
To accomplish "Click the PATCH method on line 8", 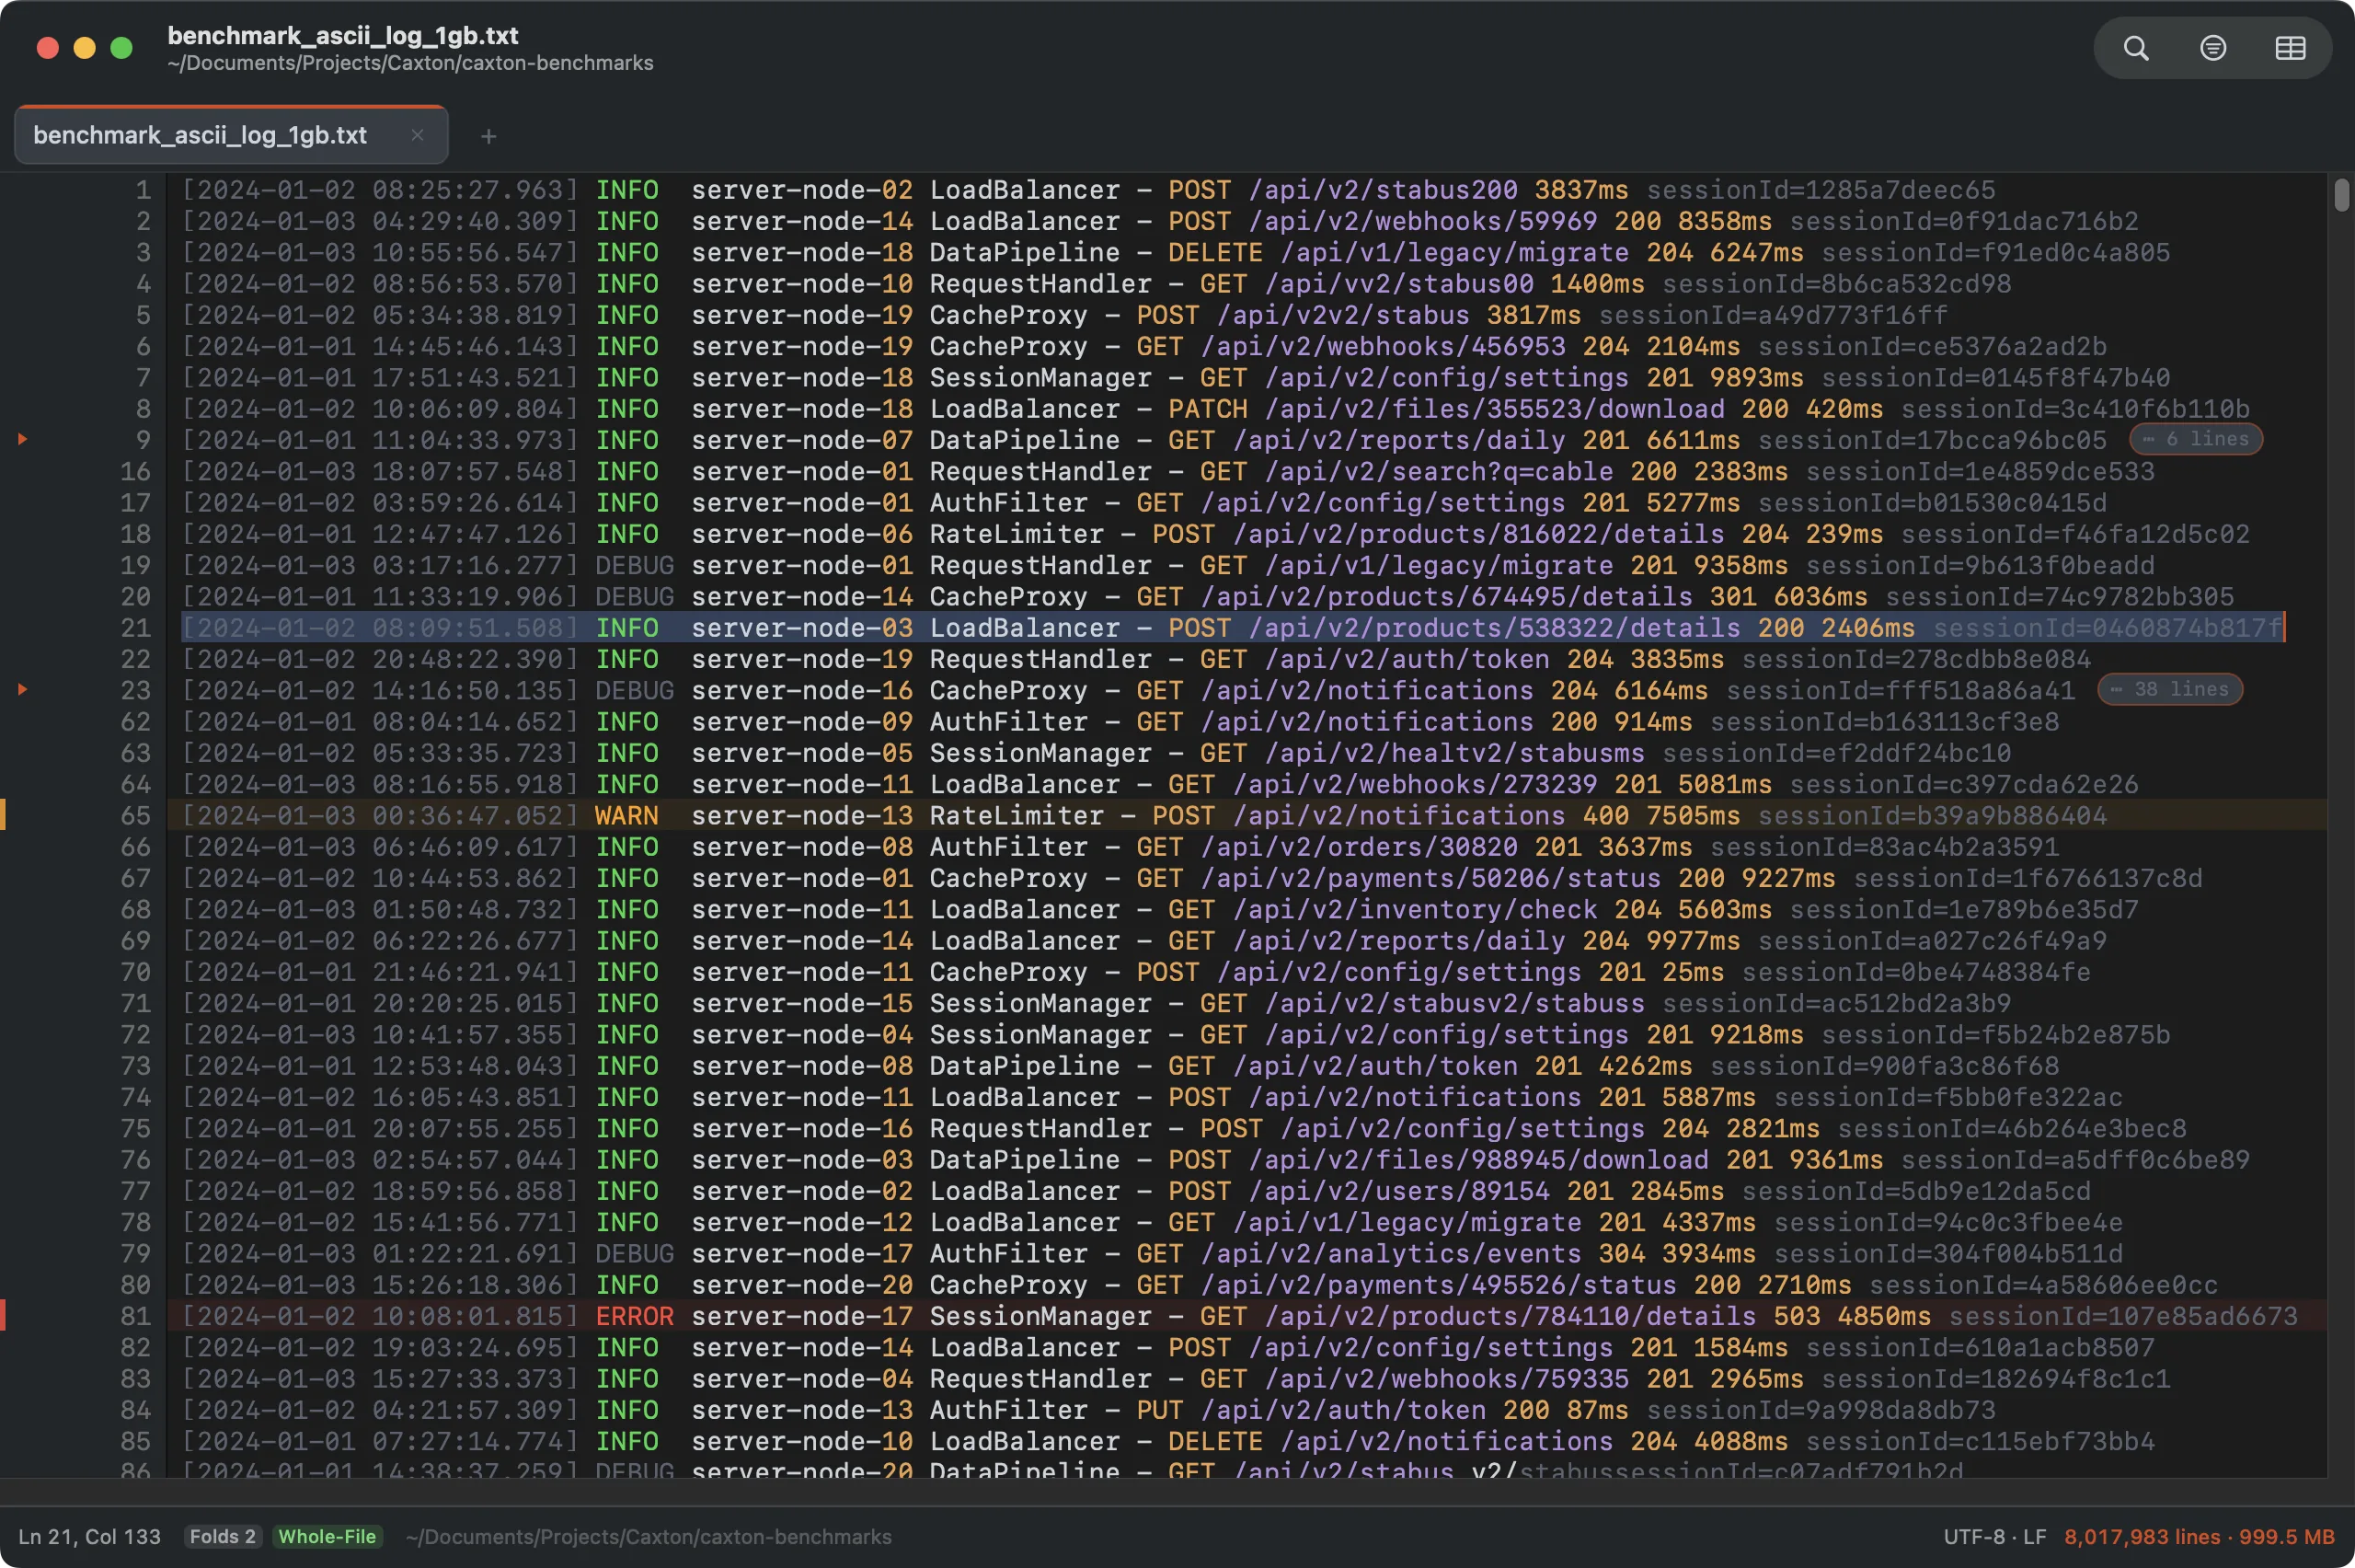I will point(1208,409).
